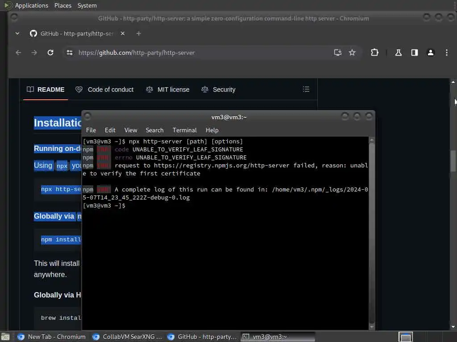Click the Applications menu logo icon

7,5
